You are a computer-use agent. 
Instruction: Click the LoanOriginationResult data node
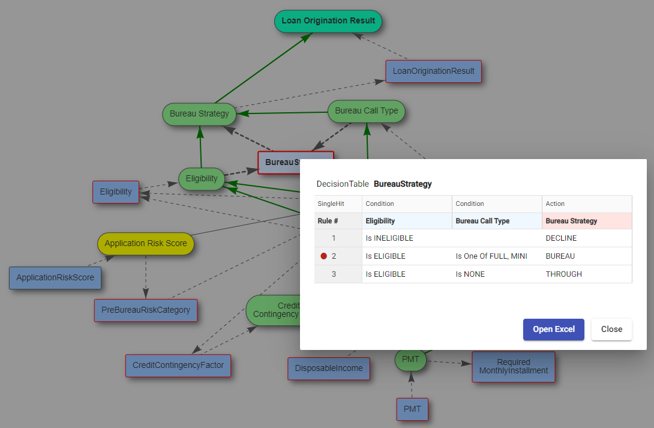pyautogui.click(x=433, y=71)
